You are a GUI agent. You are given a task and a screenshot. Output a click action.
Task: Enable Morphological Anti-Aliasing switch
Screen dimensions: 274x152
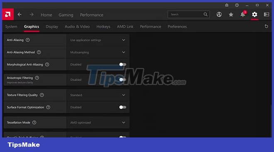pos(122,64)
